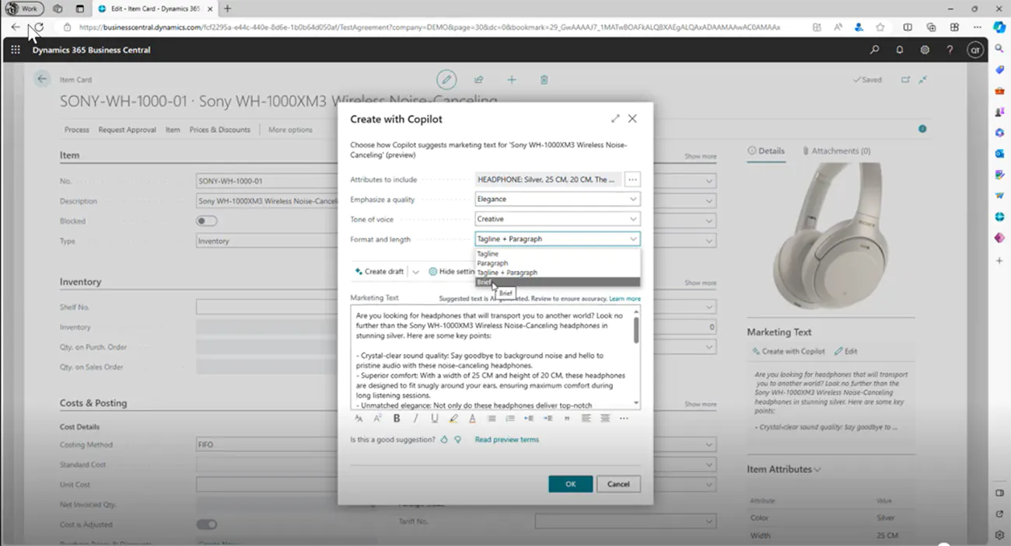Expand the Item Attributes section
This screenshot has height=546, width=1011.
pos(783,469)
